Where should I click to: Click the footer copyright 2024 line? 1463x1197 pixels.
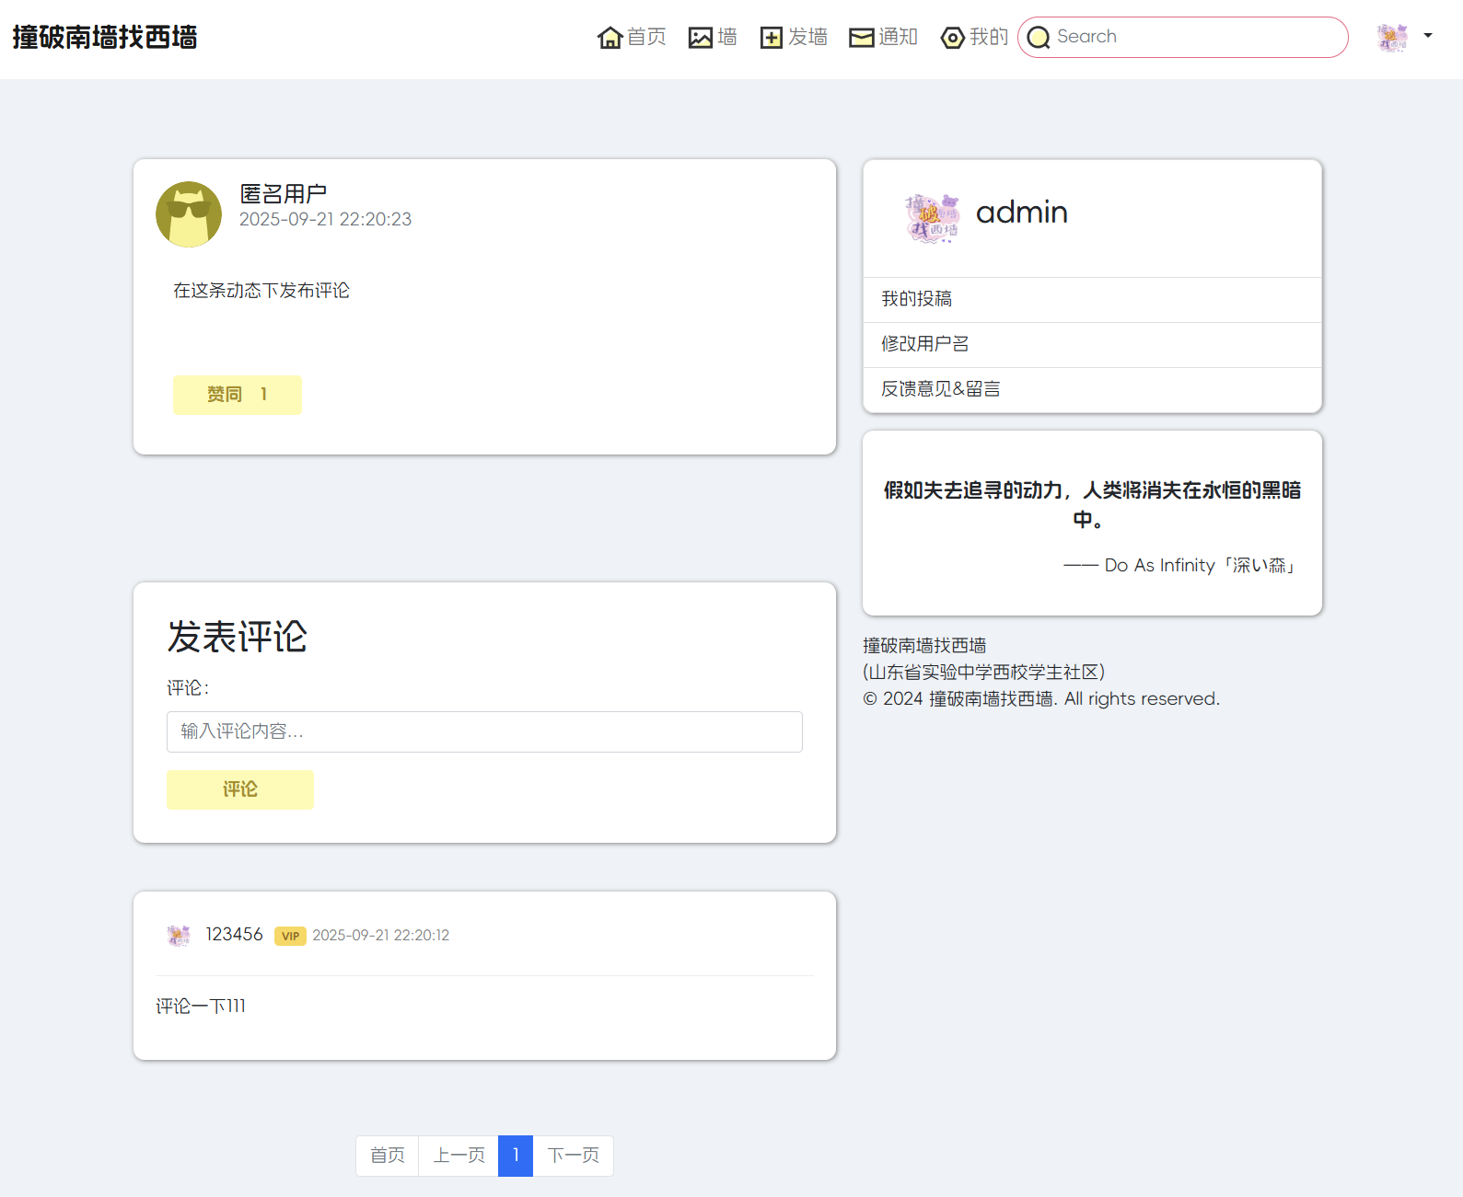pos(1041,699)
